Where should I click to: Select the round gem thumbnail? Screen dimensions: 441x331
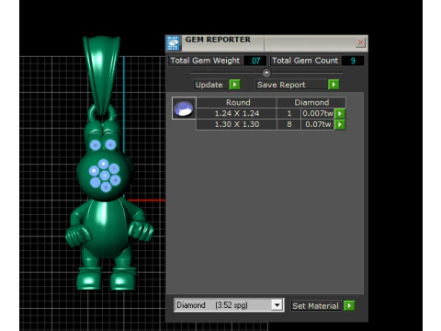[x=184, y=108]
